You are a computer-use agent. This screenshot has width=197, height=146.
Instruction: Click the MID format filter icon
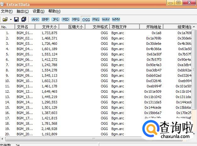[65, 19]
